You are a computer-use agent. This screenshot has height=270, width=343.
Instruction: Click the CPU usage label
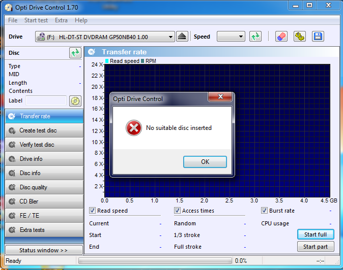pos(275,223)
